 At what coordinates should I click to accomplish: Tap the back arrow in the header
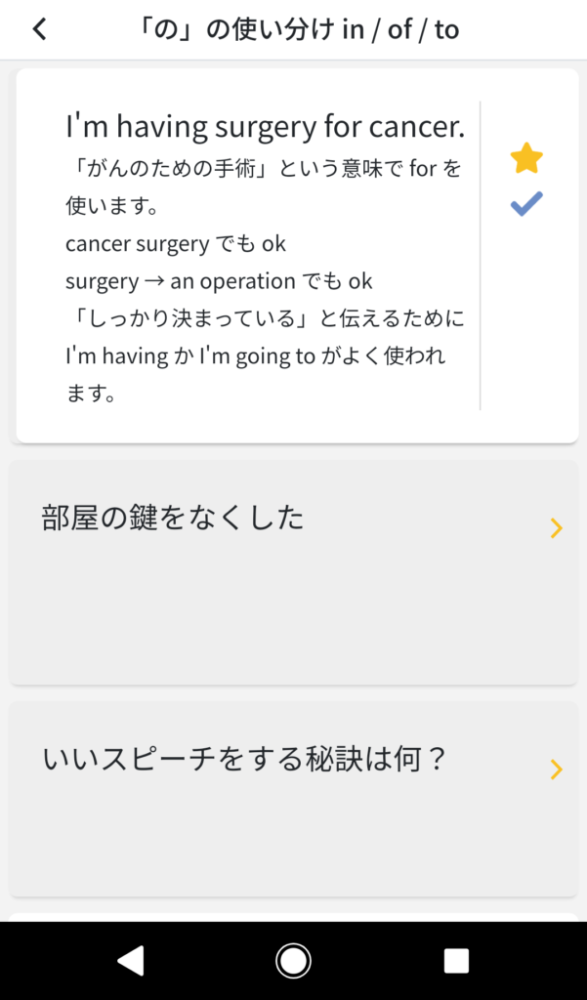(39, 29)
